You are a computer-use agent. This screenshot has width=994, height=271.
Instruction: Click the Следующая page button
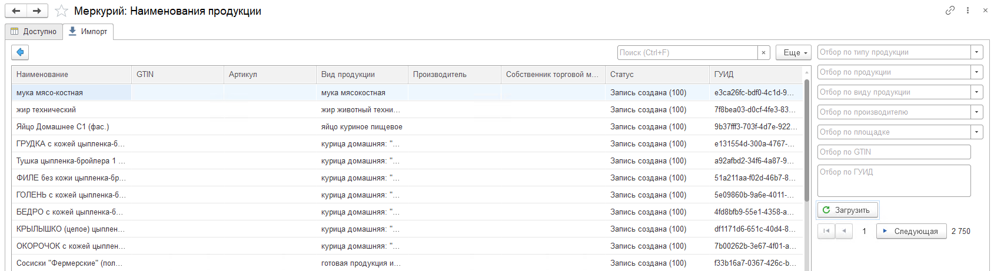[x=911, y=231]
